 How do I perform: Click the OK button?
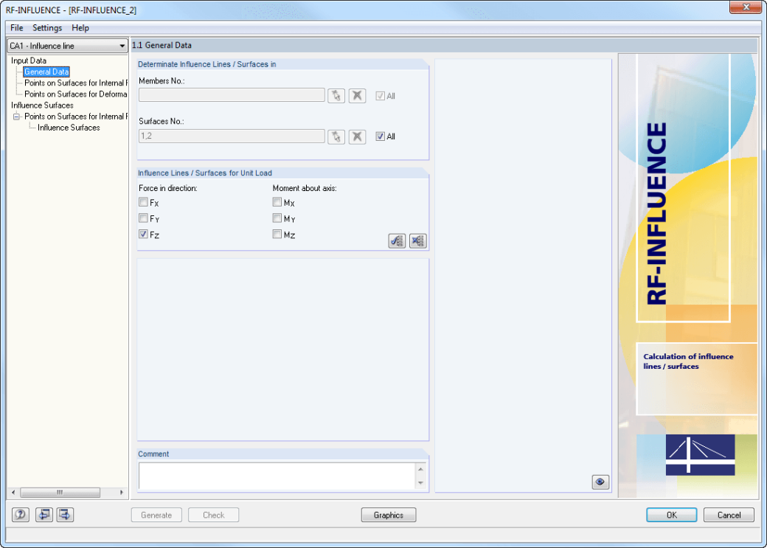pyautogui.click(x=672, y=515)
